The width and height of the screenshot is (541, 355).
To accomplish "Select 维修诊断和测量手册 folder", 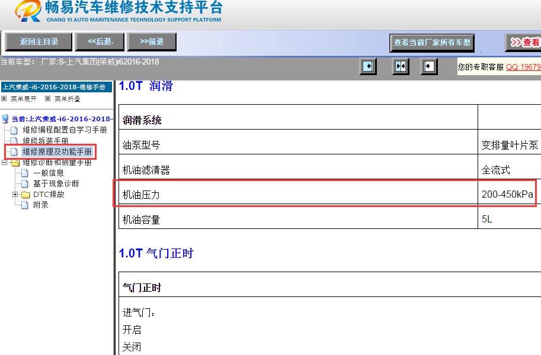I will coord(57,162).
